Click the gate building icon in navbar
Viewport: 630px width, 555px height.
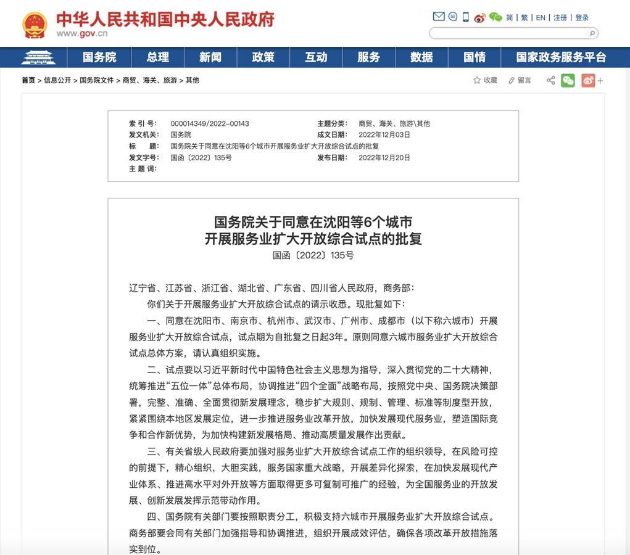click(x=38, y=57)
